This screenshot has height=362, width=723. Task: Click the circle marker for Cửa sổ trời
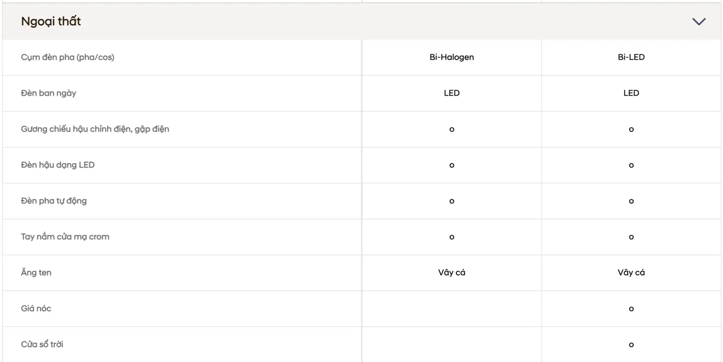pyautogui.click(x=631, y=345)
